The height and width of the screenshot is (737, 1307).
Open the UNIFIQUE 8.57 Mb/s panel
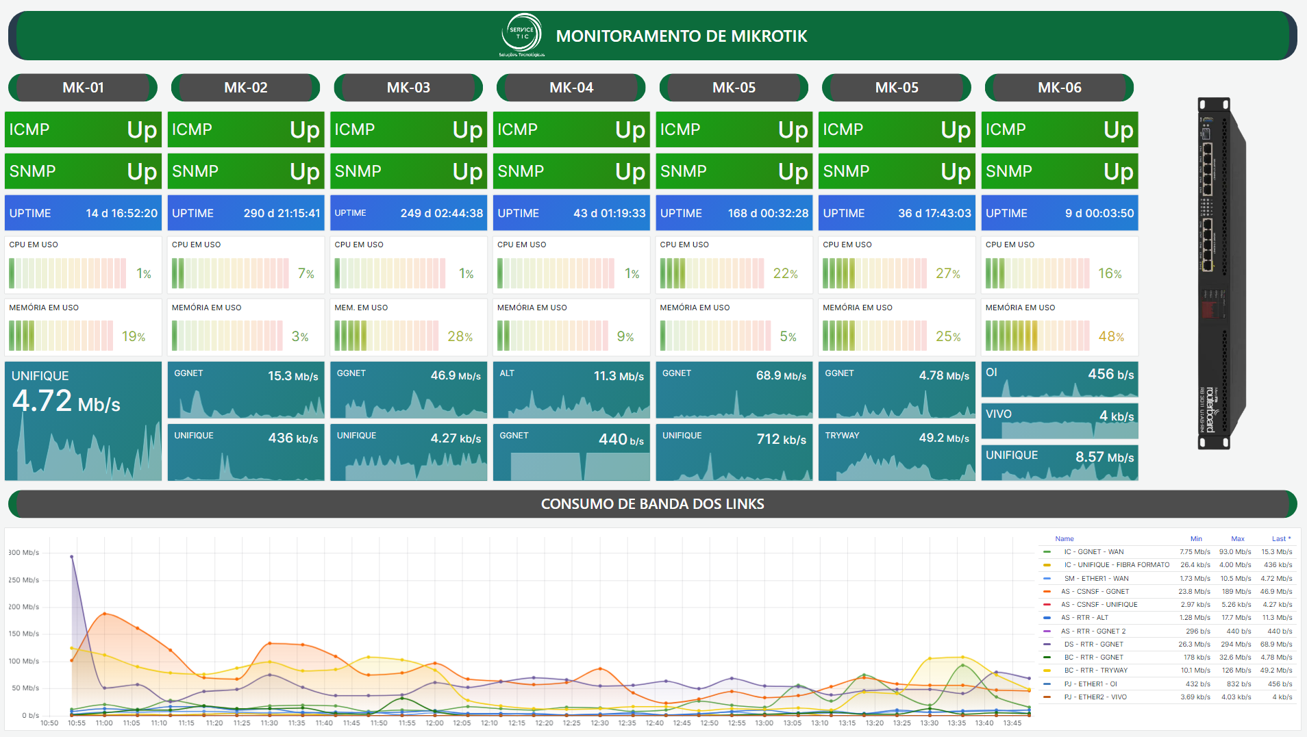[1060, 462]
